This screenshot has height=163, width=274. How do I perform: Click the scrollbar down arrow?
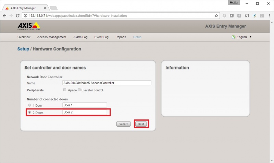pyautogui.click(x=272, y=161)
